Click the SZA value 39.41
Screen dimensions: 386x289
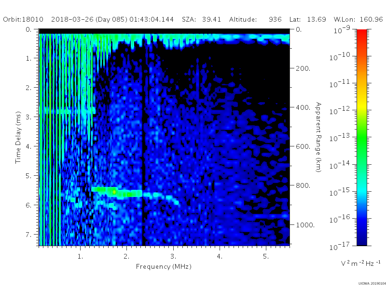211,19
